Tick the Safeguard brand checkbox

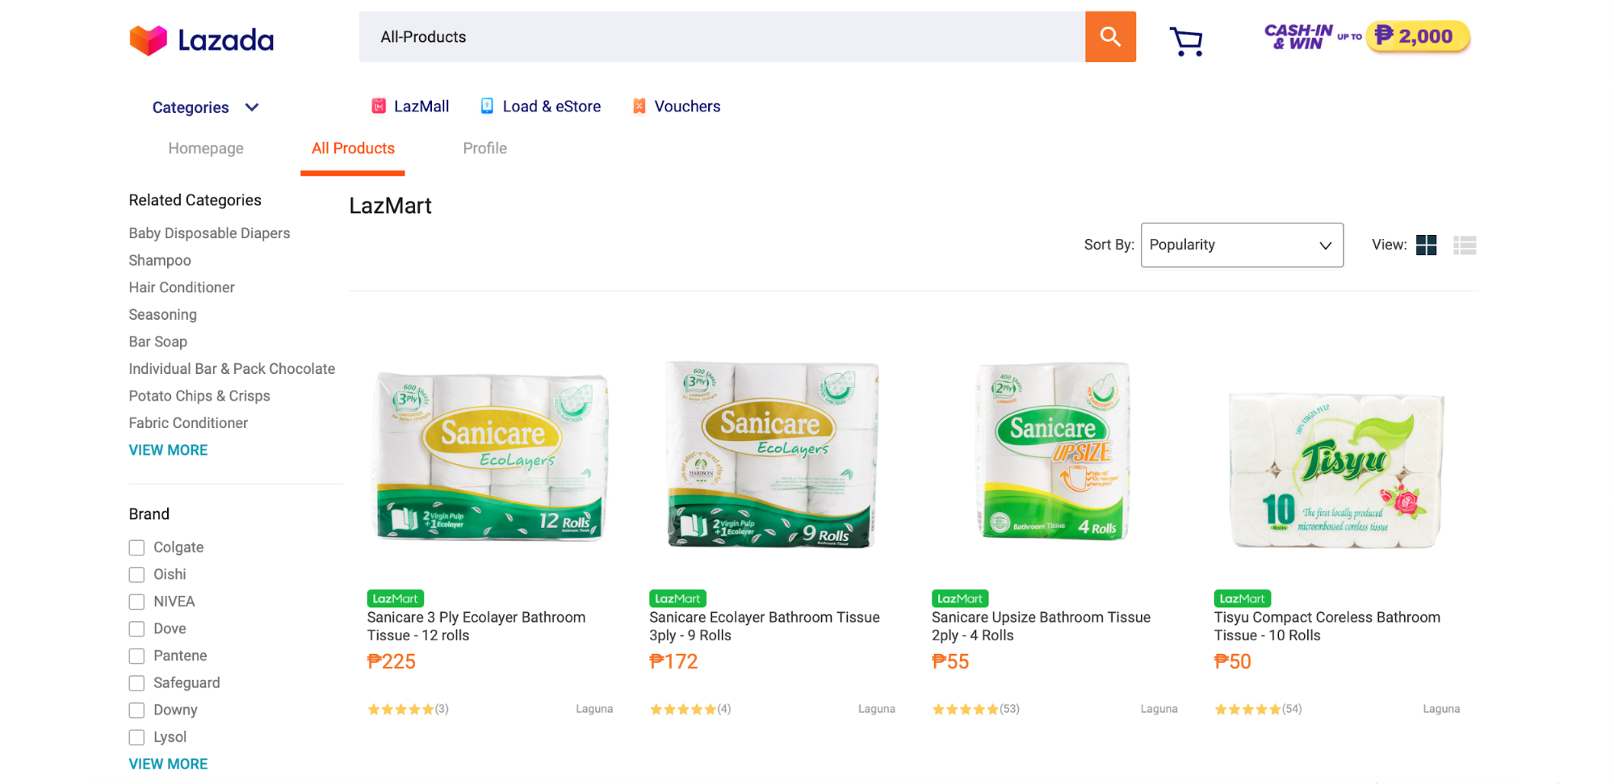pos(136,683)
